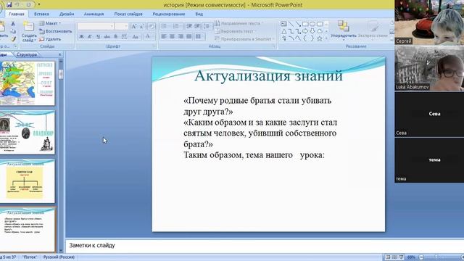Save the presentation via Quick Access icon
The width and height of the screenshot is (464, 261).
point(9,5)
